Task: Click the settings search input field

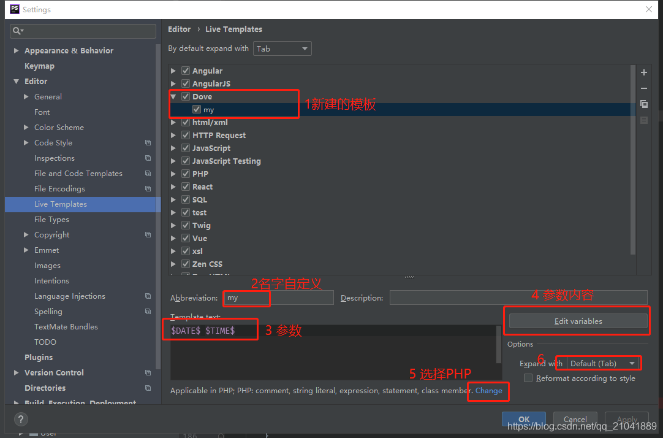Action: [83, 31]
